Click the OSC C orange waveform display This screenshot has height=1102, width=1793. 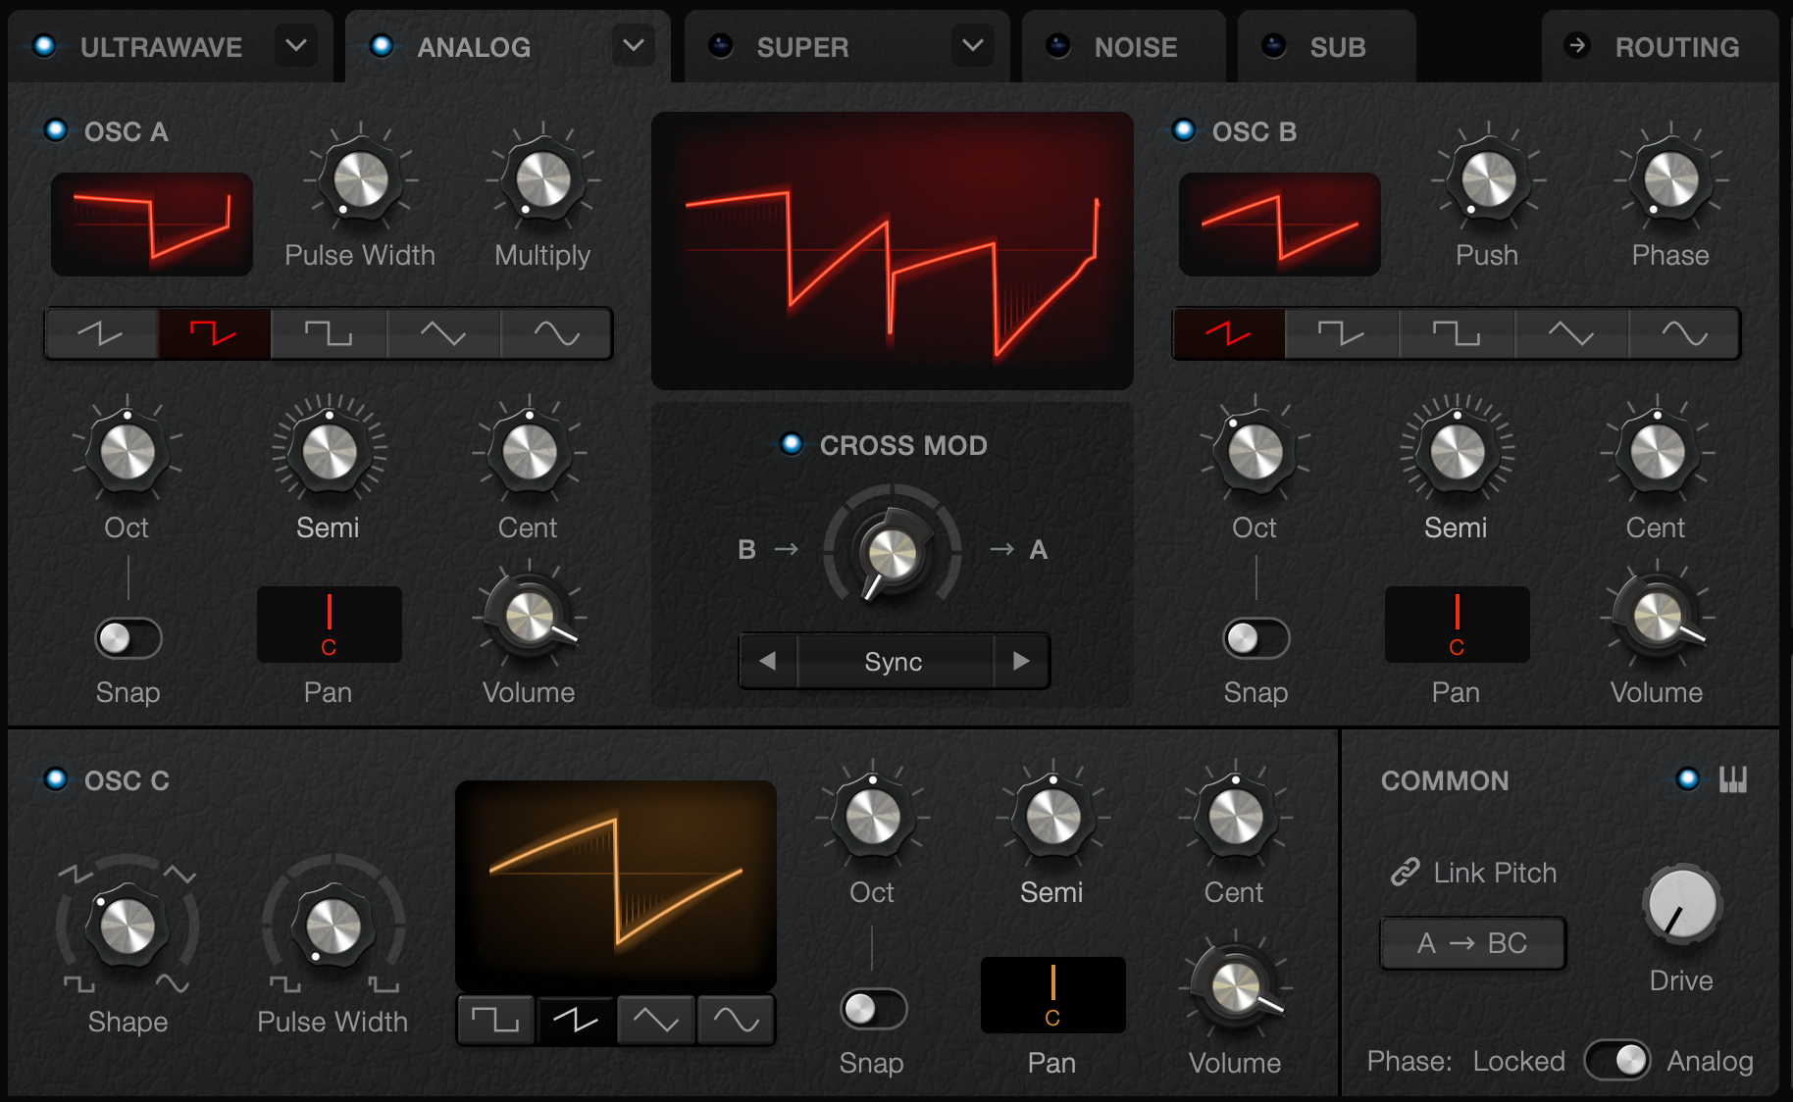[x=616, y=885]
